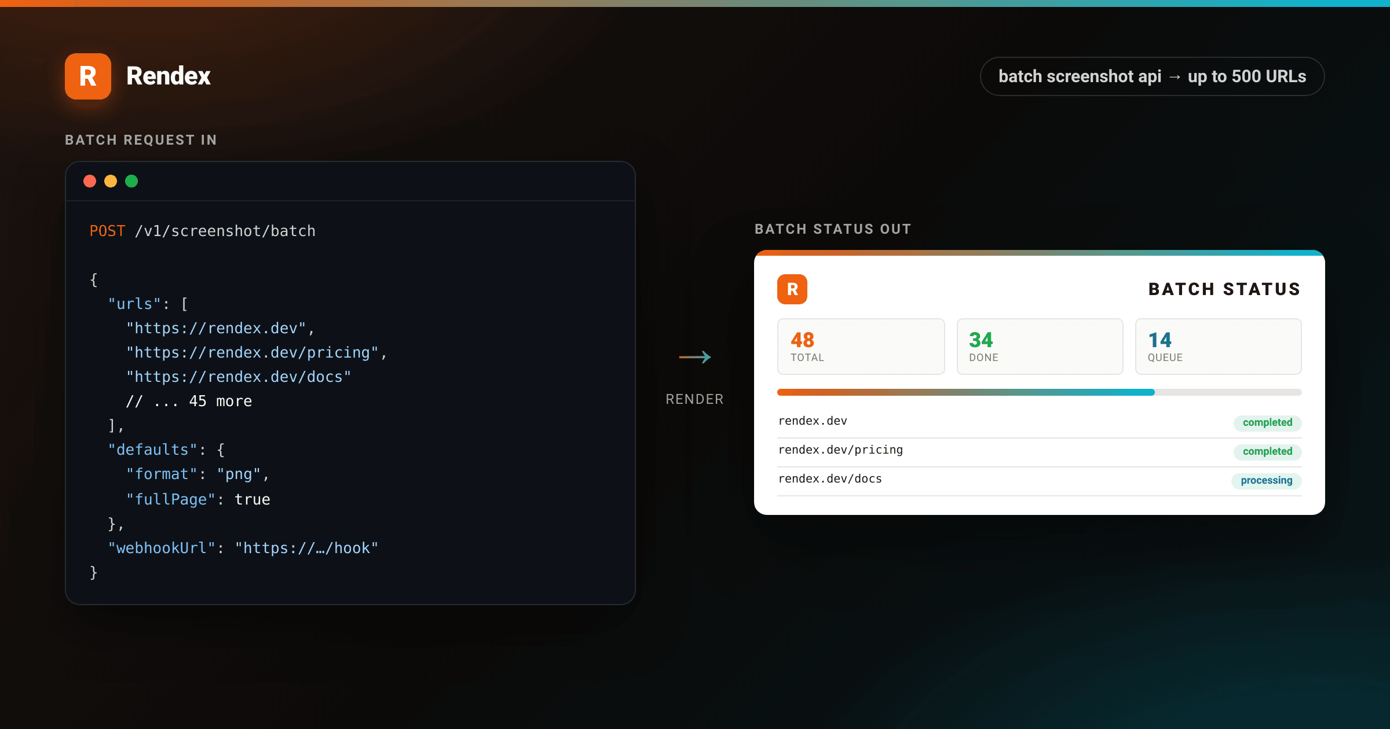This screenshot has height=729, width=1390.
Task: Click the 48 TOTAL stat box
Action: [861, 347]
